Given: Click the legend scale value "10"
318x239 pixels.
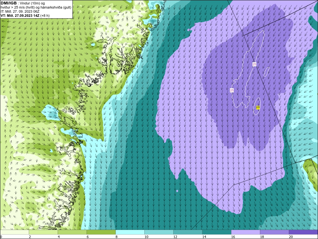Looking at the screenshot, I should pyautogui.click(x=146, y=237).
